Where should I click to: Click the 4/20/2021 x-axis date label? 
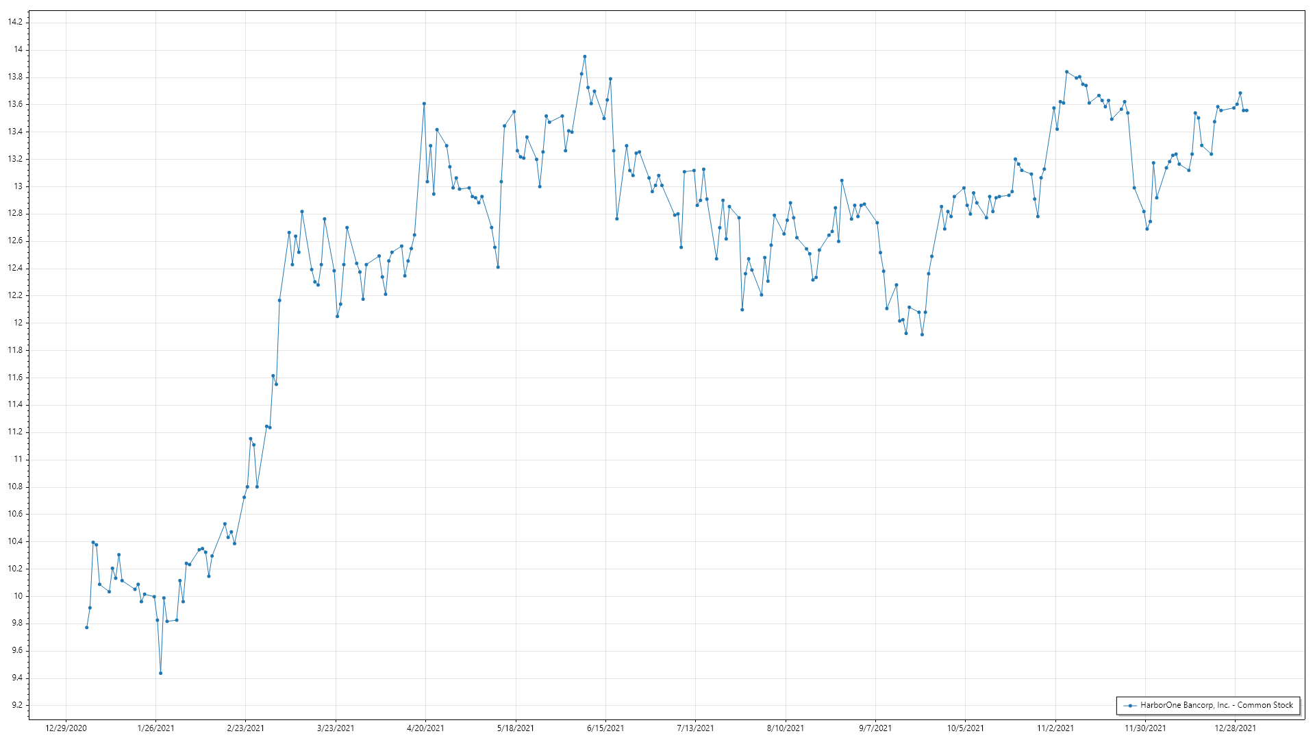point(425,728)
